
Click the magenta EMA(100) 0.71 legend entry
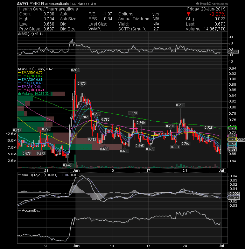(x=31, y=90)
